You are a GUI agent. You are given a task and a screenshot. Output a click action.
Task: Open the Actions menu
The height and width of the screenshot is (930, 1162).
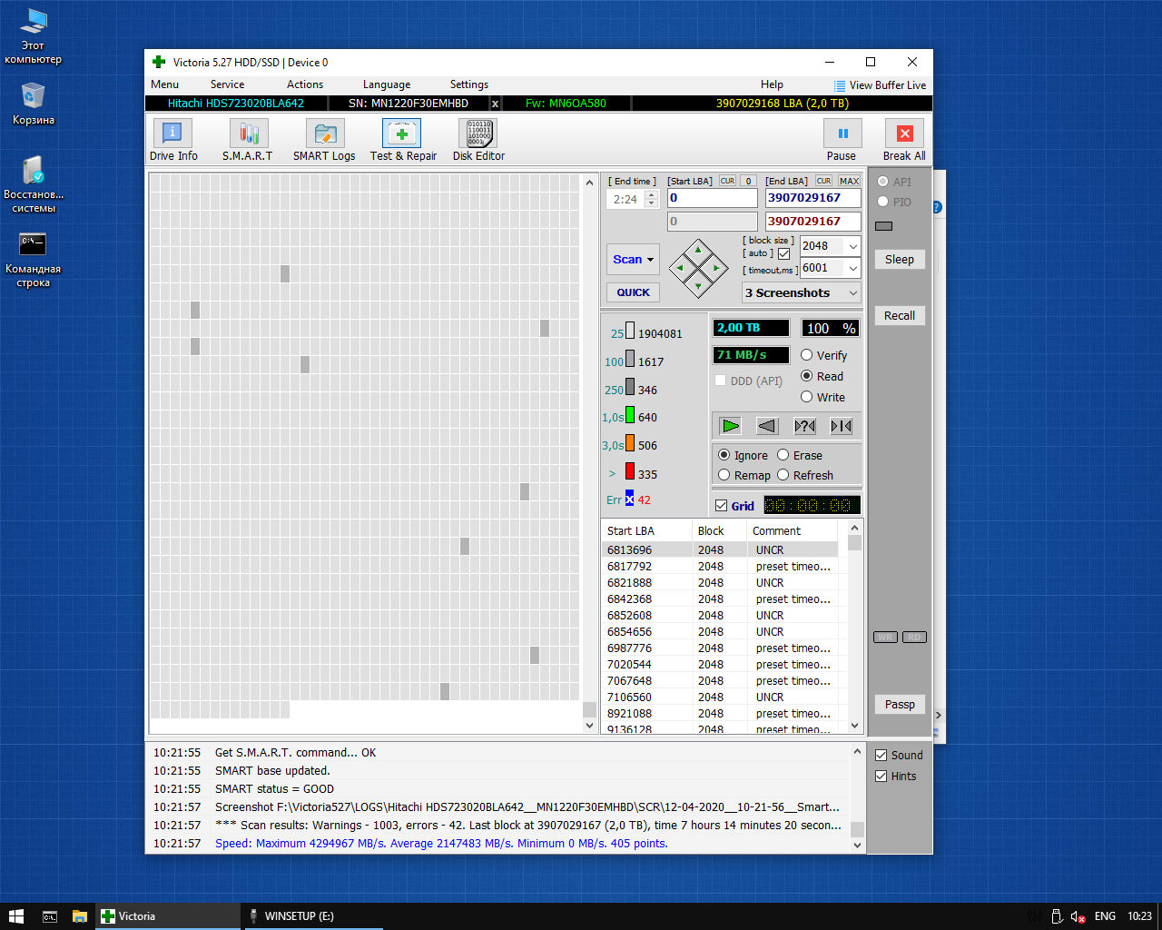(x=305, y=84)
